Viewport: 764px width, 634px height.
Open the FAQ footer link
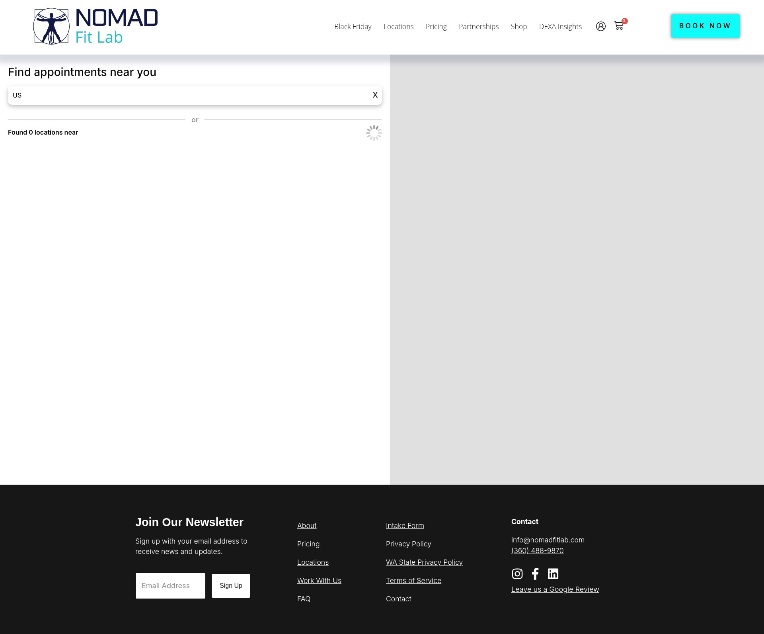[304, 599]
